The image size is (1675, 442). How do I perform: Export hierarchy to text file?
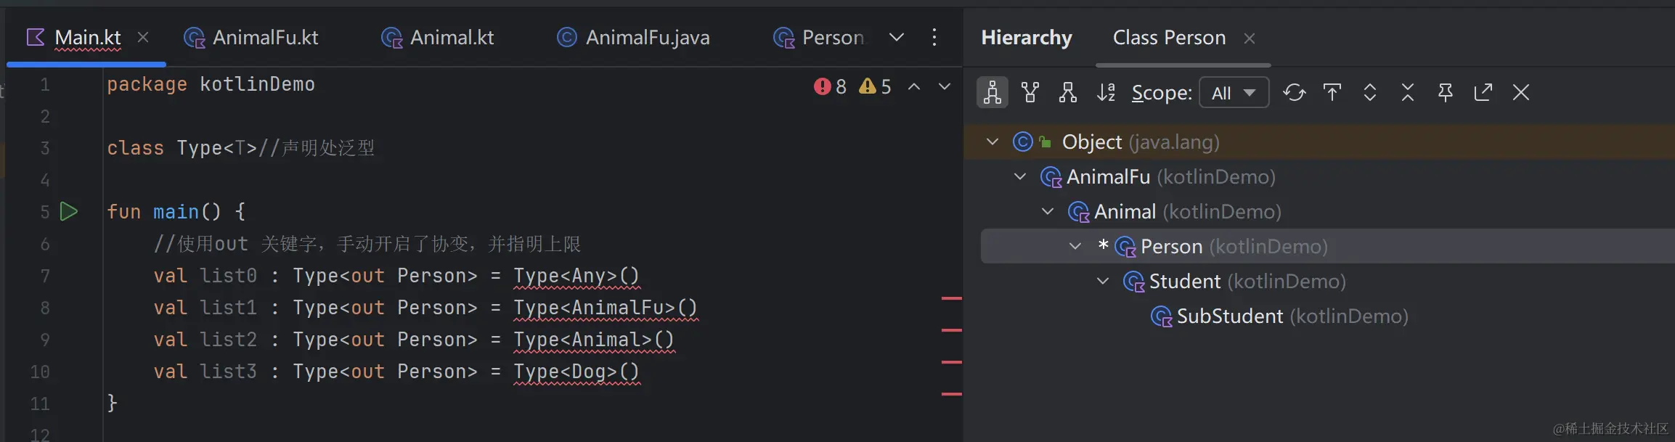tap(1483, 92)
